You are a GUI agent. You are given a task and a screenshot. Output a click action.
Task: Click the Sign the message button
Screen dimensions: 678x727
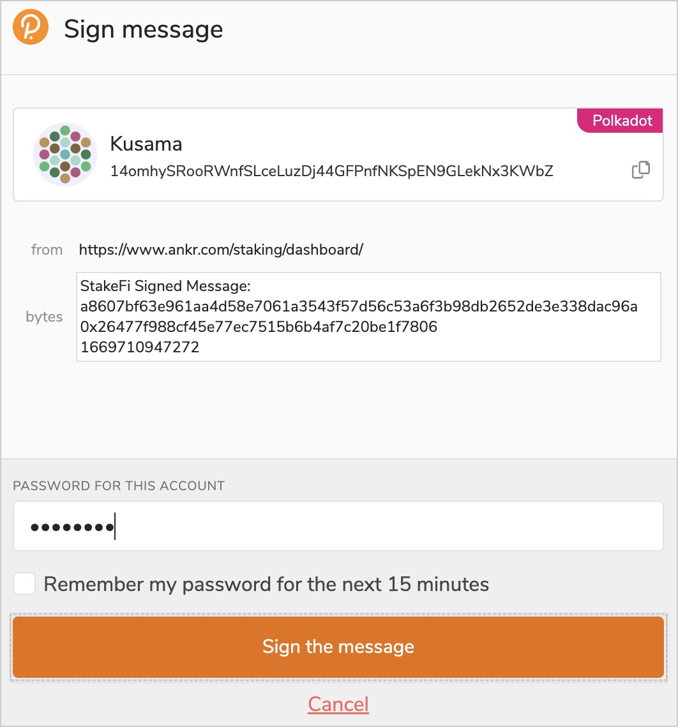coord(338,647)
